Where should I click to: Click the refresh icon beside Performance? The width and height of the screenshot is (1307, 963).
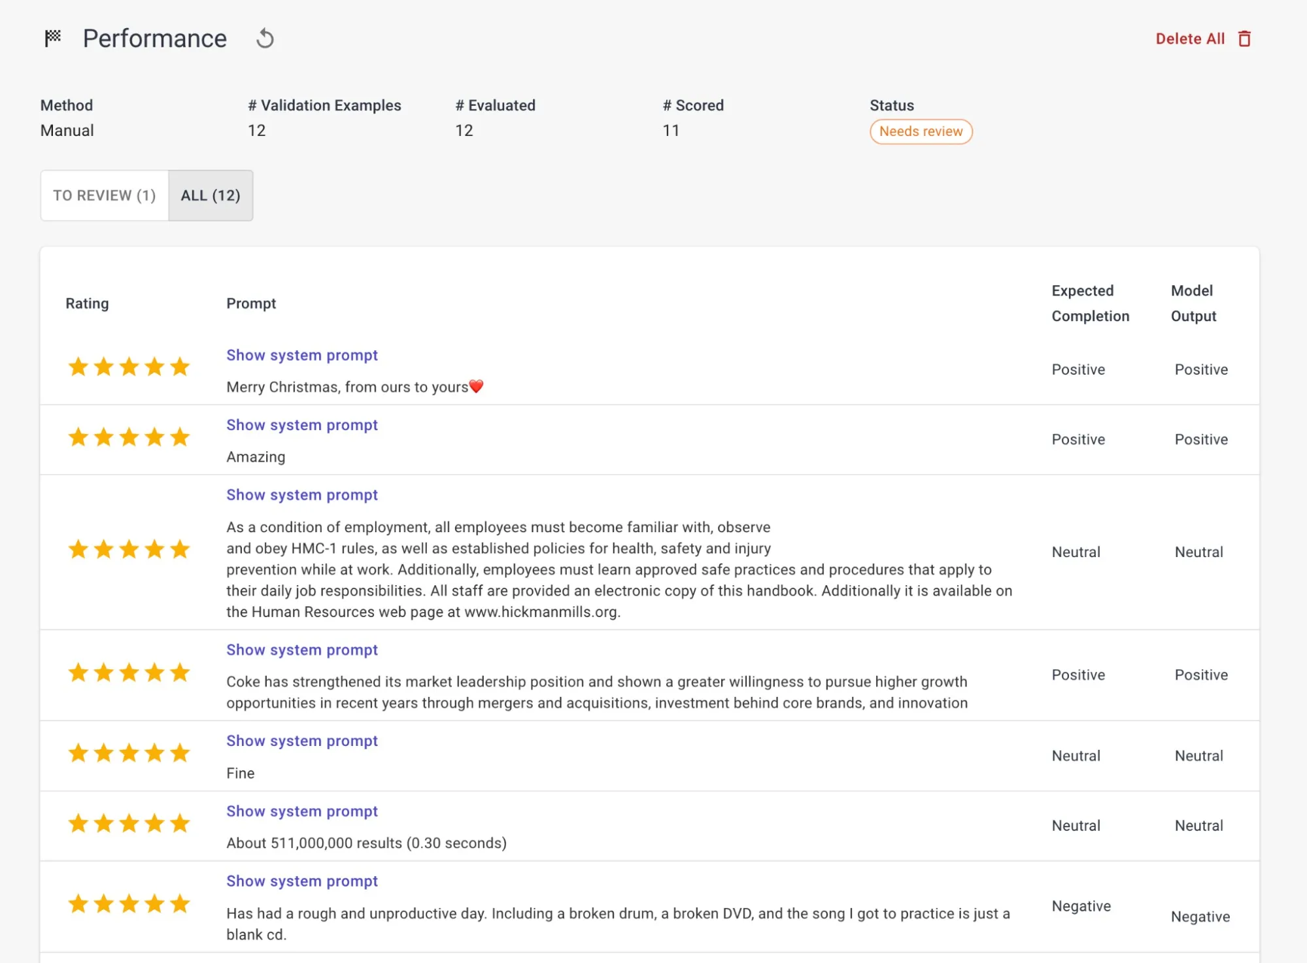click(x=265, y=39)
